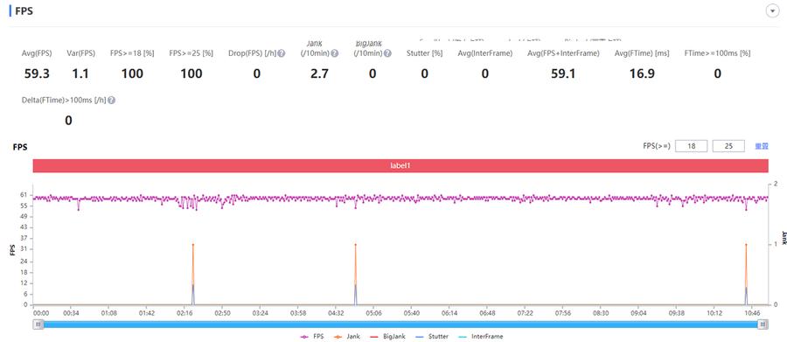The image size is (787, 342).
Task: Toggle the Stutter series in the legend
Action: [432, 337]
